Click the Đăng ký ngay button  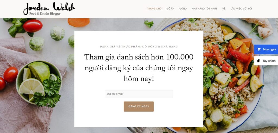click(139, 107)
